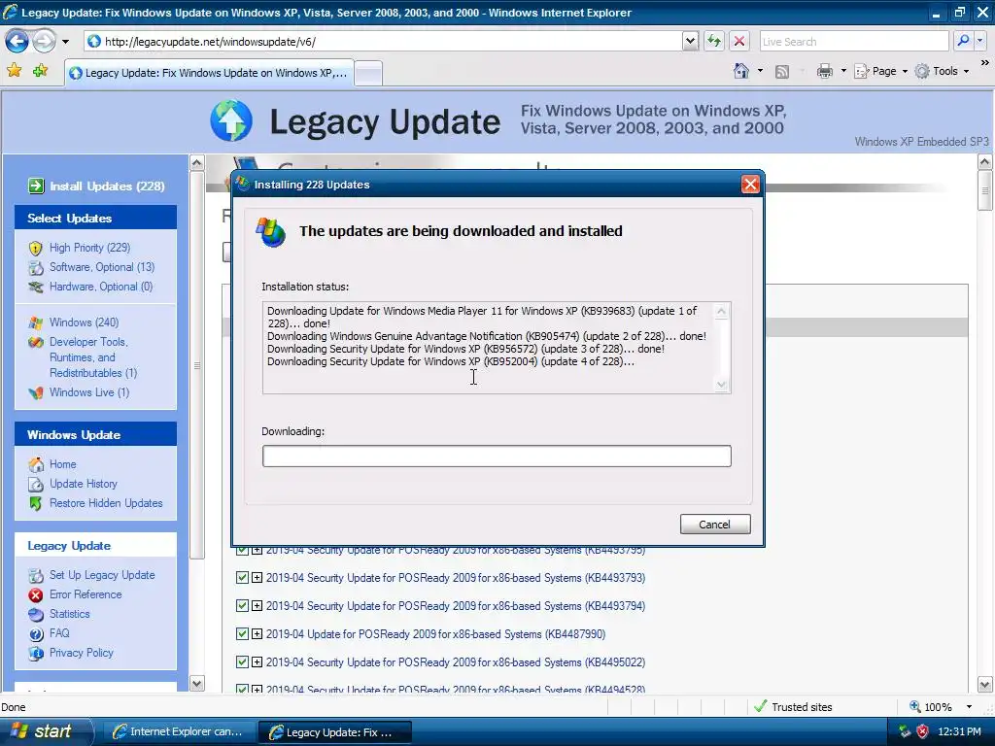Click the FAQ question mark icon
This screenshot has width=995, height=746.
(x=36, y=633)
